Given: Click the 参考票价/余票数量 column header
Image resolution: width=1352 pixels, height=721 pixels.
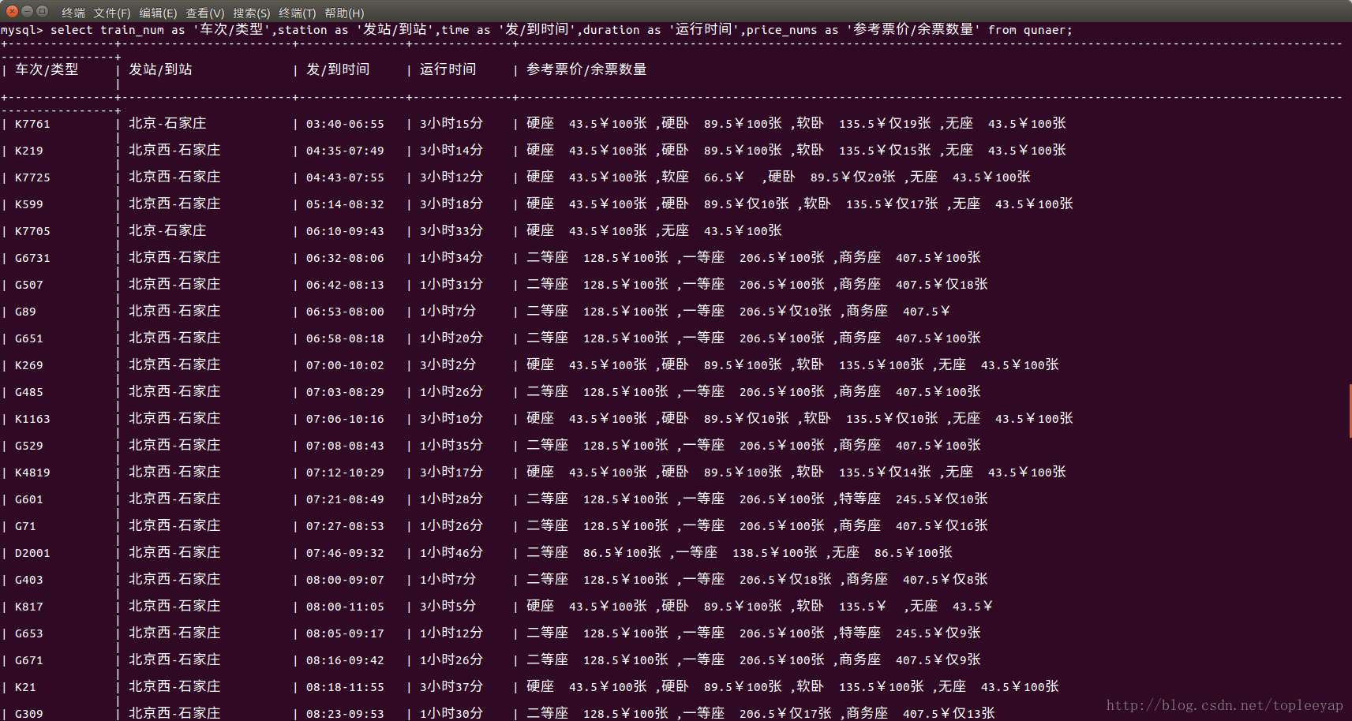Looking at the screenshot, I should (x=586, y=69).
